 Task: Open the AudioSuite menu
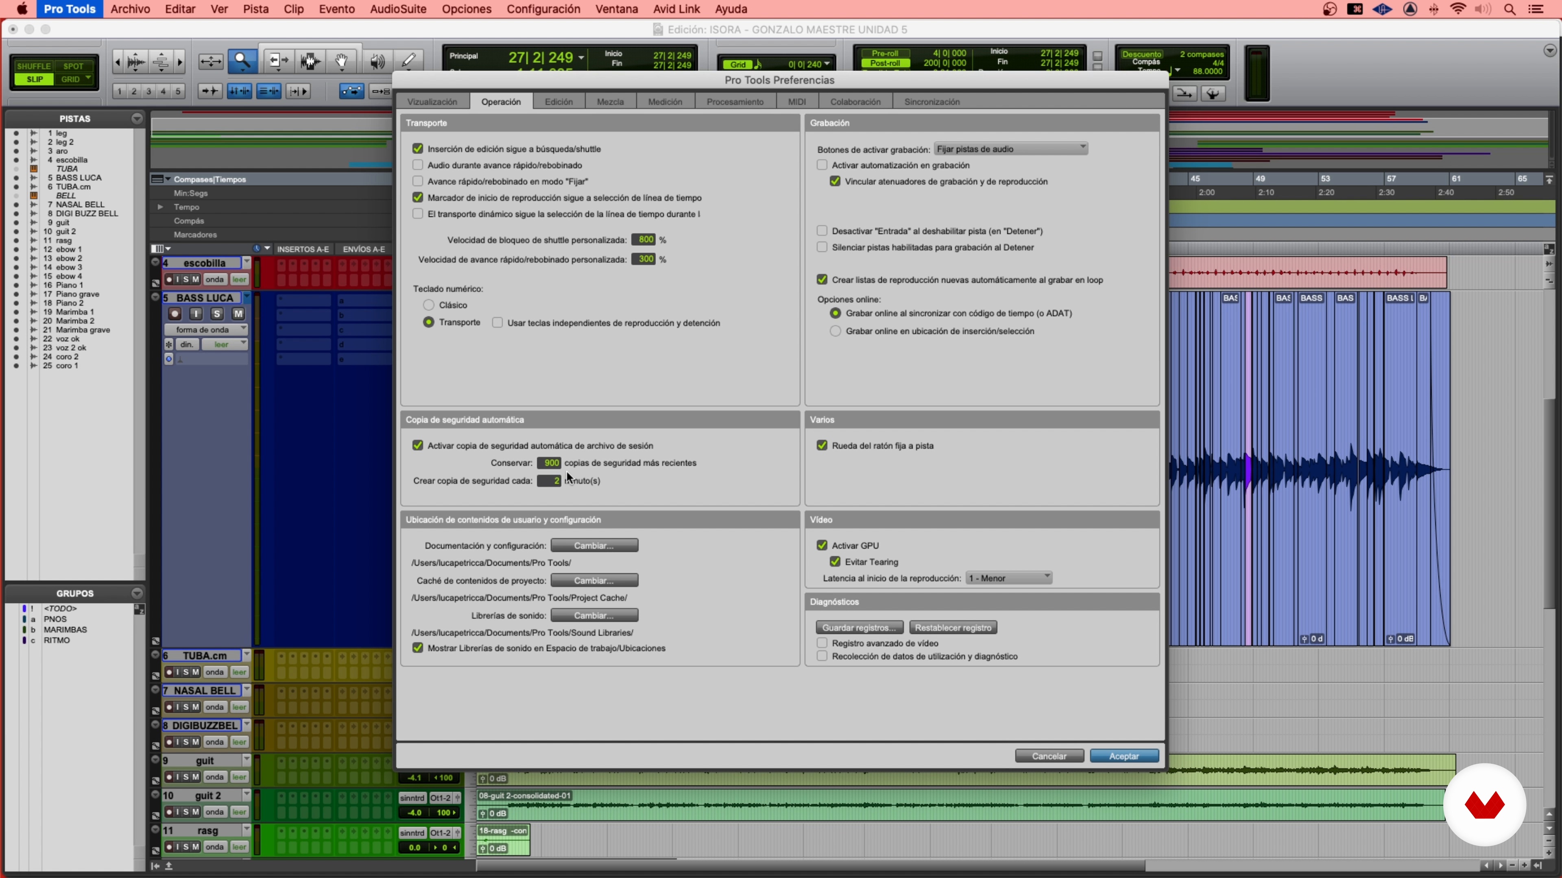398,9
